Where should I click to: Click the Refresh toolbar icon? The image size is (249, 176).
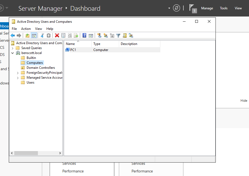coord(70,36)
